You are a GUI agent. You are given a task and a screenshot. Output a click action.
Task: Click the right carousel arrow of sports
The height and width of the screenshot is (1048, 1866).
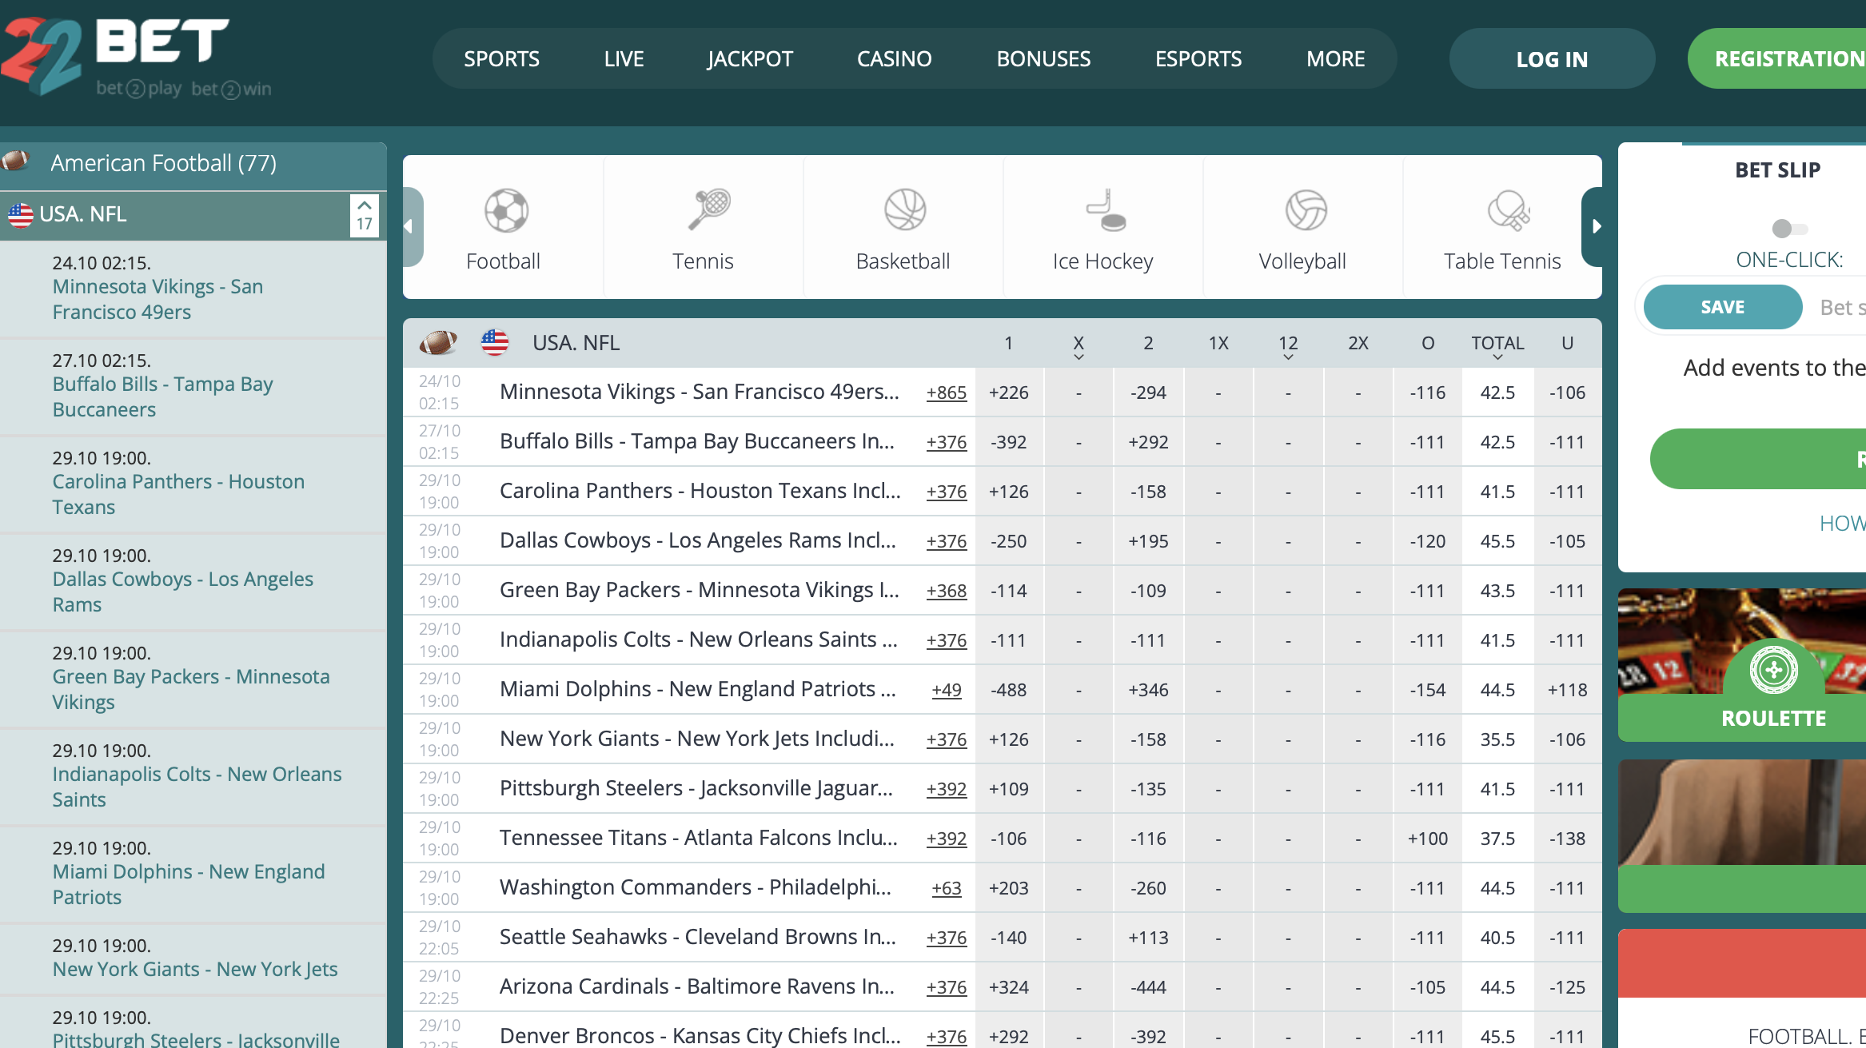pyautogui.click(x=1593, y=227)
